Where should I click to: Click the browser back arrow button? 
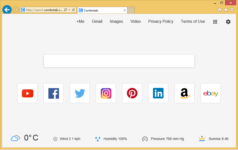(7, 10)
